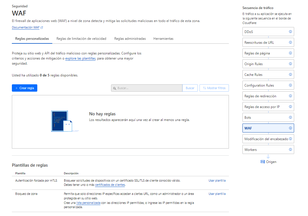Viewport: 308px width, 216px height.
Task: Open the Reglas de limitación de velocidad tab
Action: pyautogui.click(x=81, y=39)
